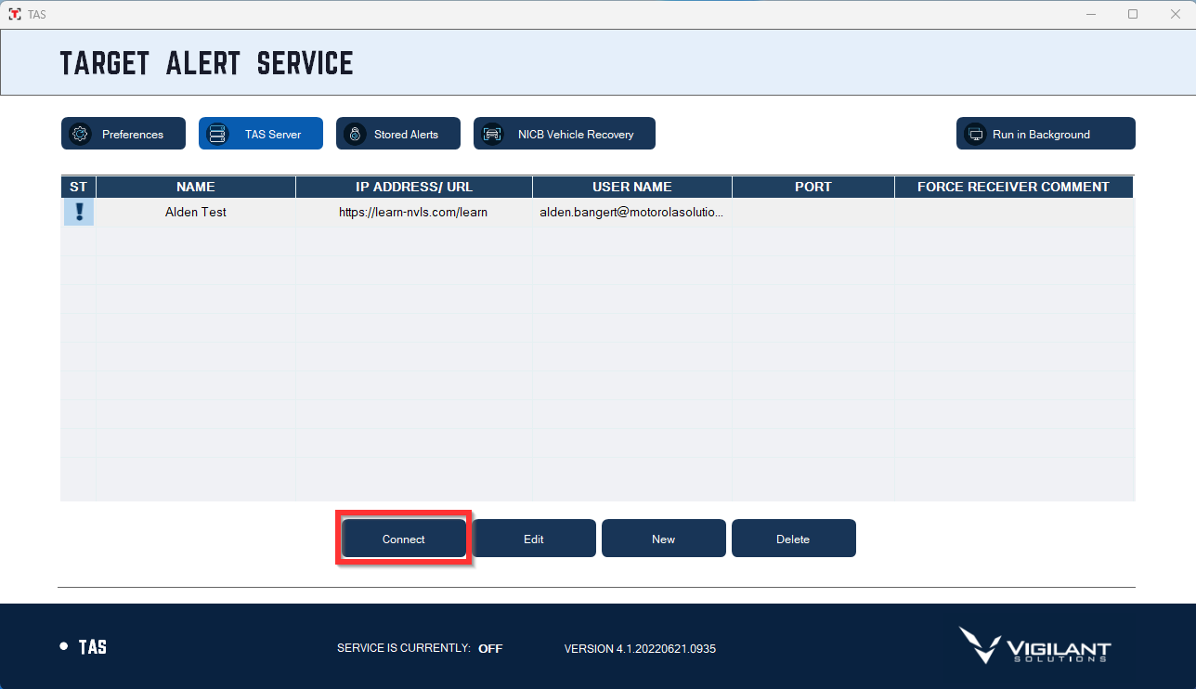This screenshot has width=1196, height=689.
Task: Click the TAS app icon in title bar
Action: (14, 14)
